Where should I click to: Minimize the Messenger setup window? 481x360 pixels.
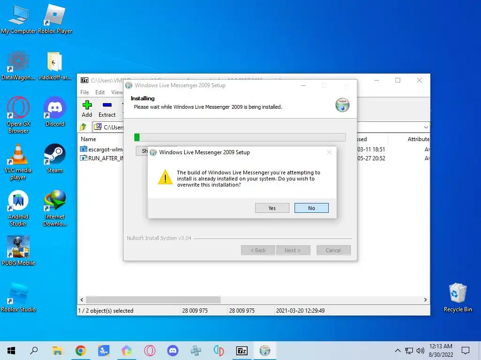pyautogui.click(x=303, y=85)
